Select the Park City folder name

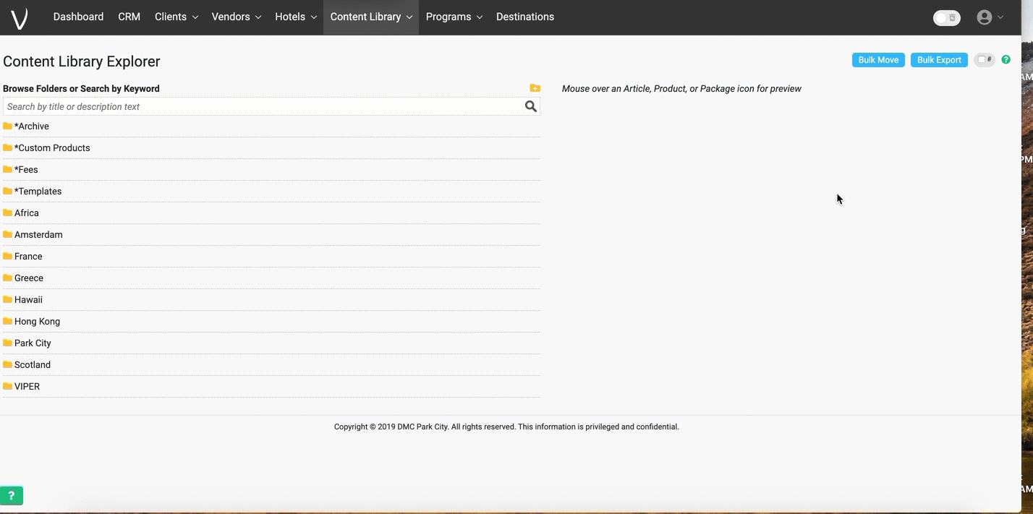pos(33,343)
